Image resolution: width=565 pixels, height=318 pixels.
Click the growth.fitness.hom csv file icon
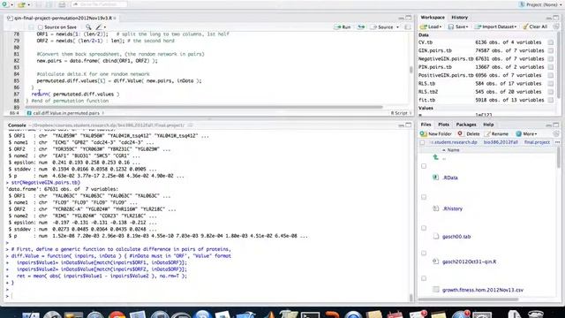(436, 290)
